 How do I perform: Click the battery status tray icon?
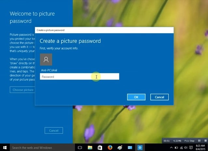coord(176,147)
